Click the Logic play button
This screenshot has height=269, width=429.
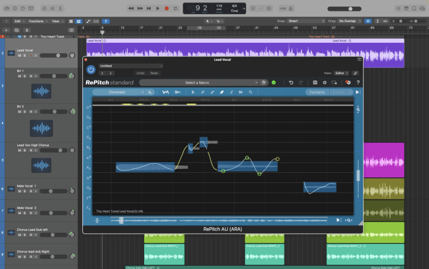(x=158, y=9)
